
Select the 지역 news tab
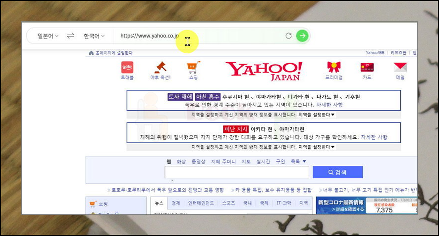coord(304,203)
